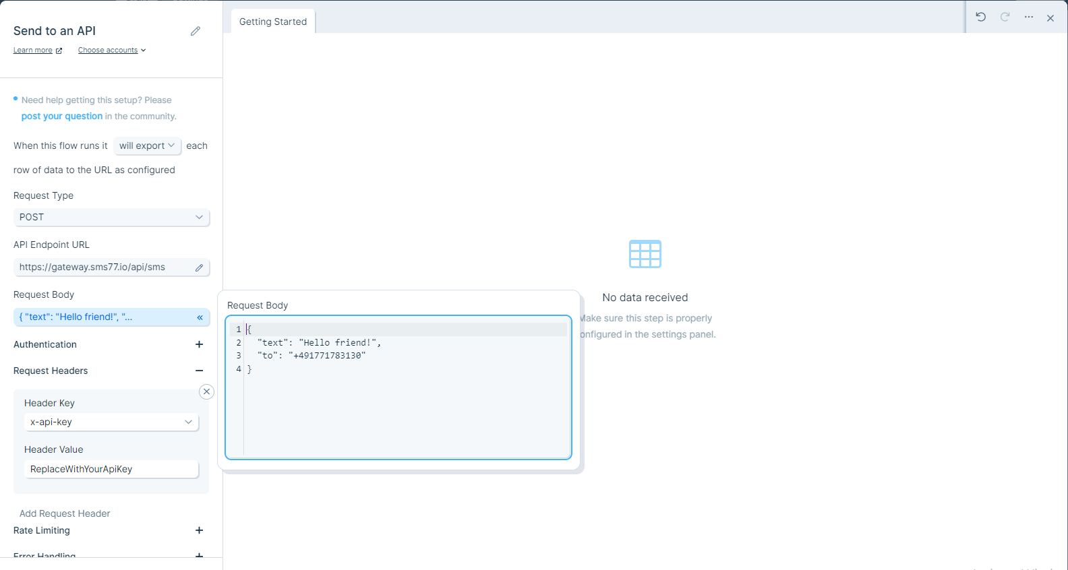This screenshot has height=570, width=1068.
Task: Switch to the Getting Started tab
Action: pyautogui.click(x=273, y=22)
